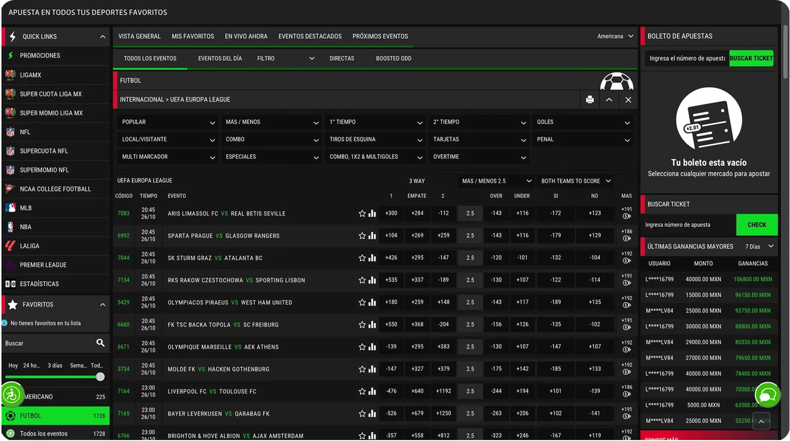Switch to VISTA GENERAL tab

pos(140,36)
